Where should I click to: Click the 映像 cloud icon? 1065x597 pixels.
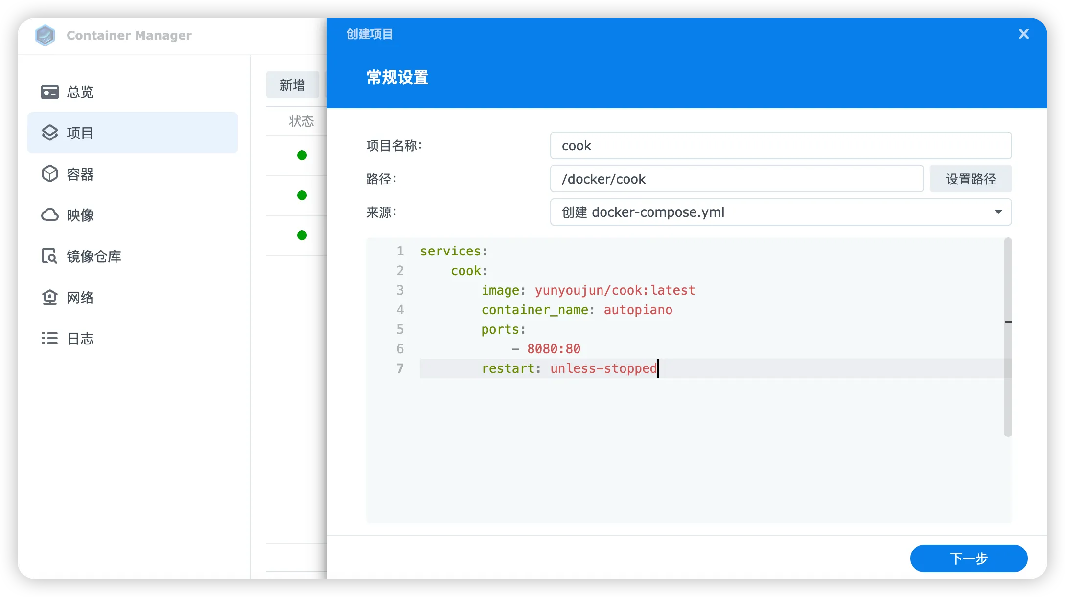click(x=49, y=215)
